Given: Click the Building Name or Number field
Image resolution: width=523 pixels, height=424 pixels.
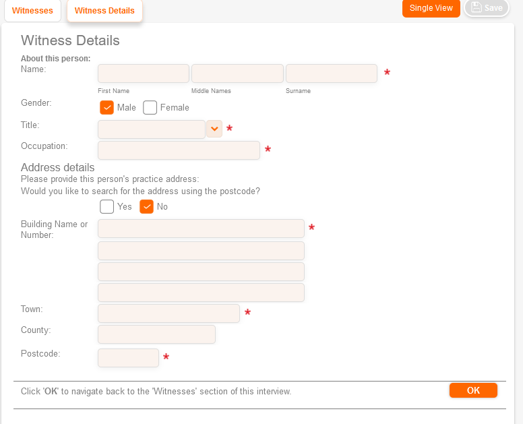Looking at the screenshot, I should pos(201,229).
